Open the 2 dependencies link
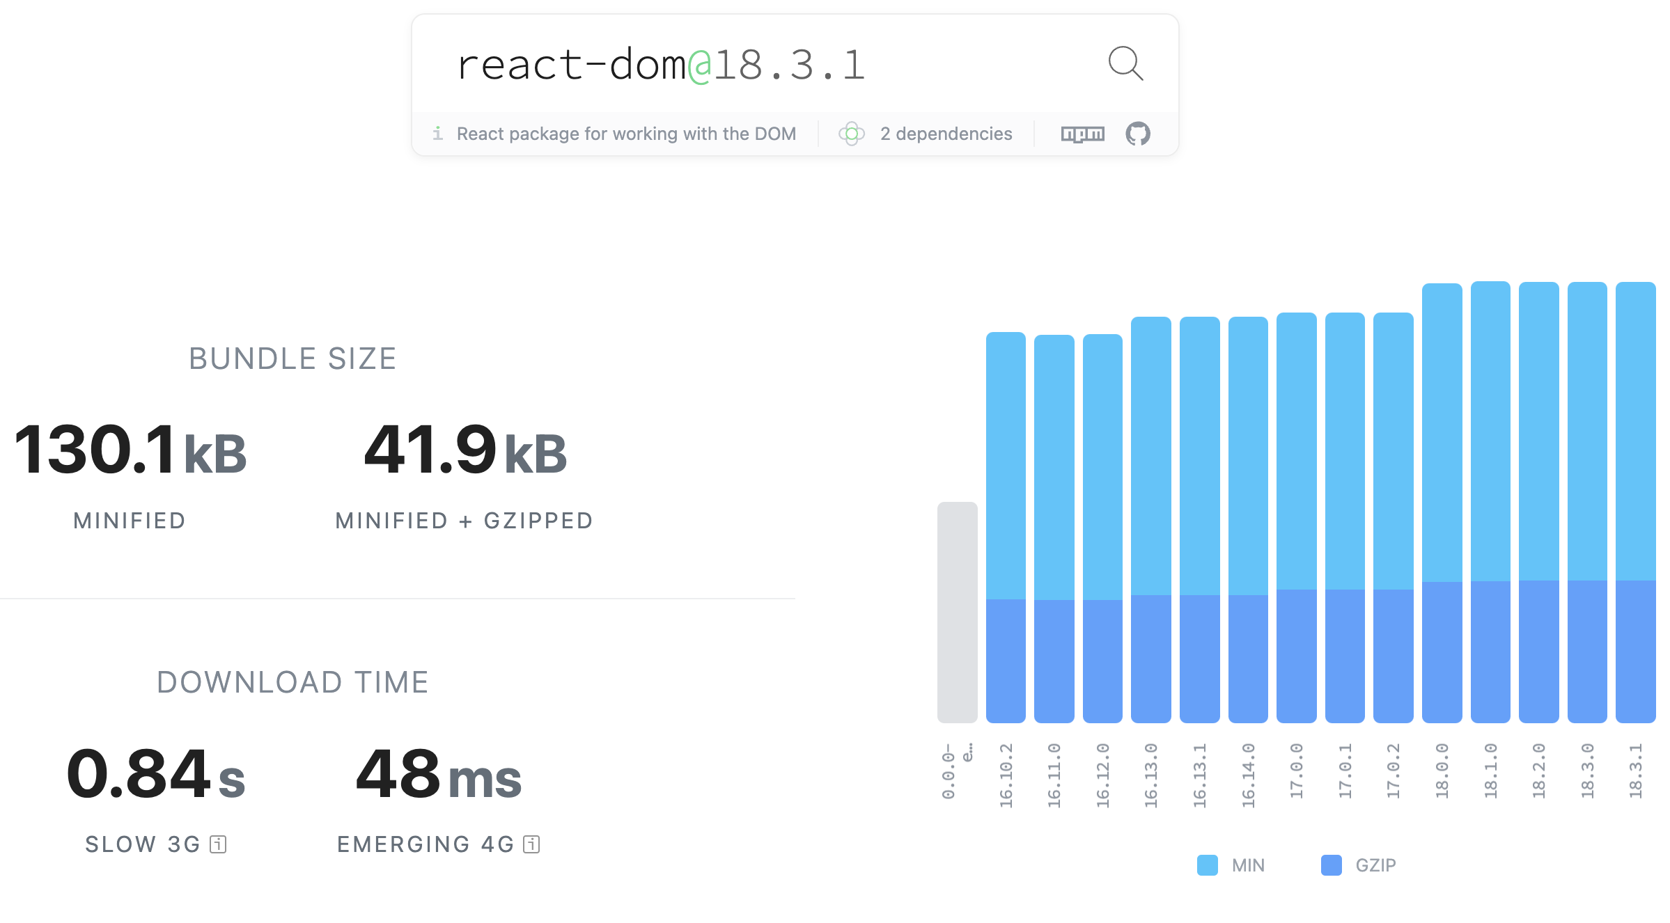 pyautogui.click(x=946, y=134)
